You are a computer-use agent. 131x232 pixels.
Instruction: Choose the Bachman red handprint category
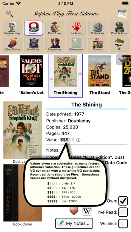[x=76, y=28]
